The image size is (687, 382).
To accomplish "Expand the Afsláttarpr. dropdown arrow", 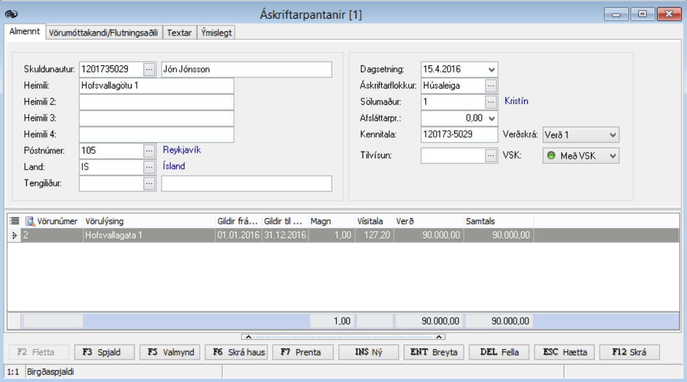I will click(x=491, y=118).
